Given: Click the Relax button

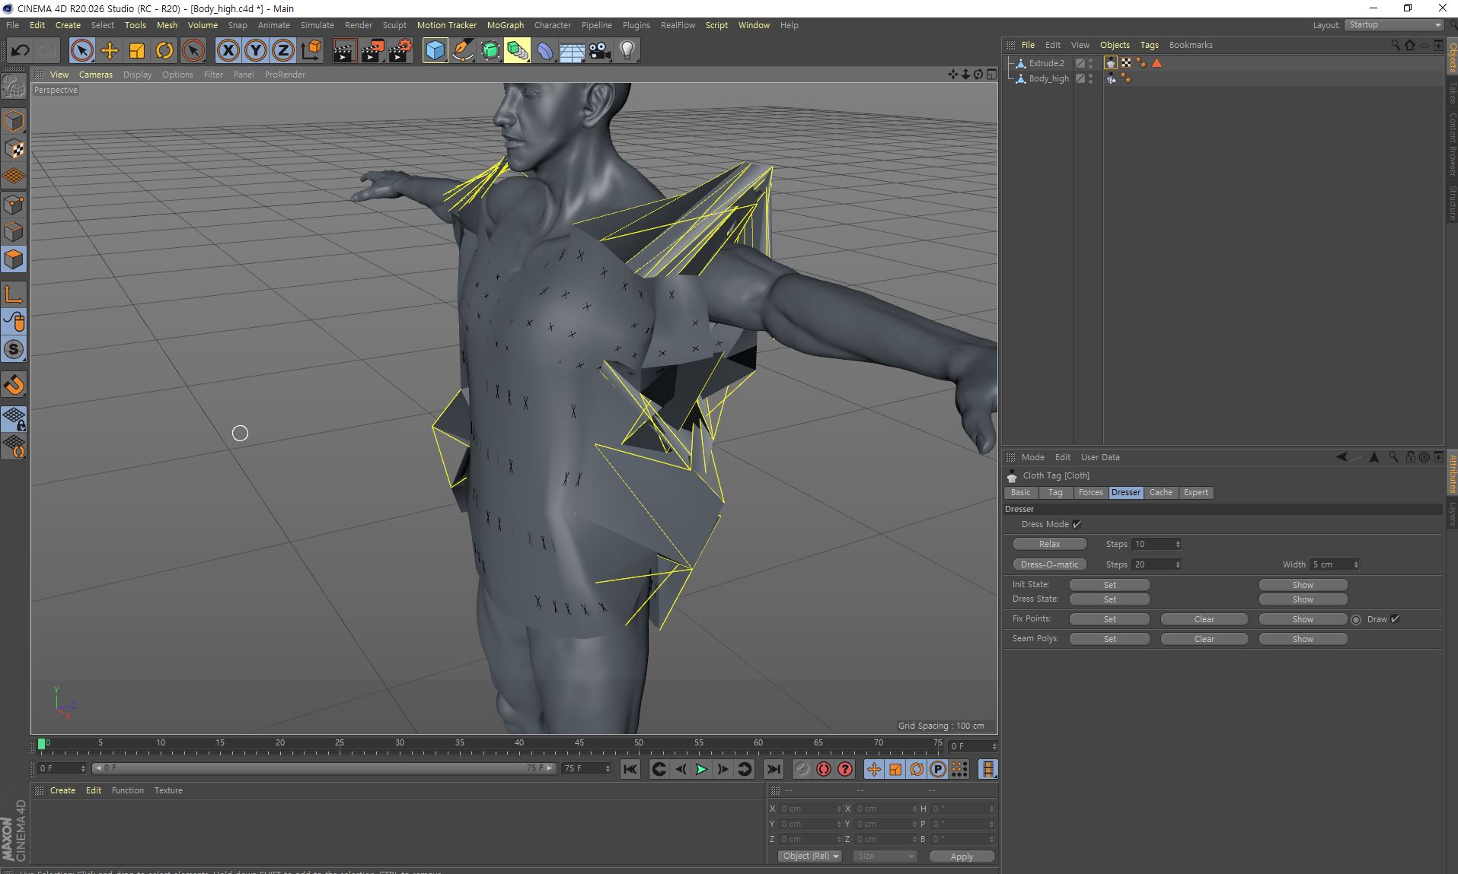Looking at the screenshot, I should pyautogui.click(x=1049, y=544).
